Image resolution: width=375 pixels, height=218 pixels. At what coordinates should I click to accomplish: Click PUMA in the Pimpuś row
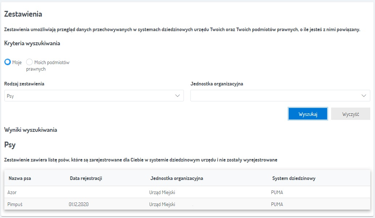[x=277, y=204]
